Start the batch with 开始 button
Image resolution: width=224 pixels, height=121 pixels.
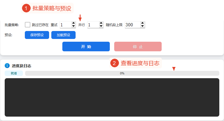(x=86, y=46)
